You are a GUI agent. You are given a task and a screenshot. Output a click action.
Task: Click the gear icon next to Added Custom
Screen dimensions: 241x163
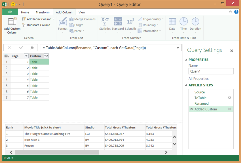[229, 109]
